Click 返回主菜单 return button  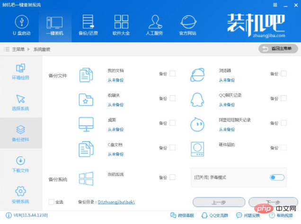click(x=278, y=49)
